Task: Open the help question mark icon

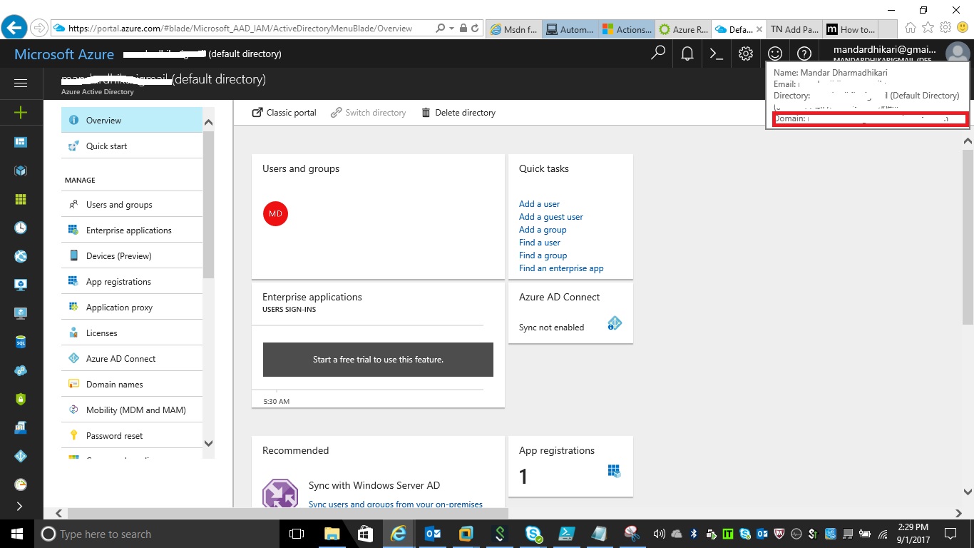Action: coord(804,54)
